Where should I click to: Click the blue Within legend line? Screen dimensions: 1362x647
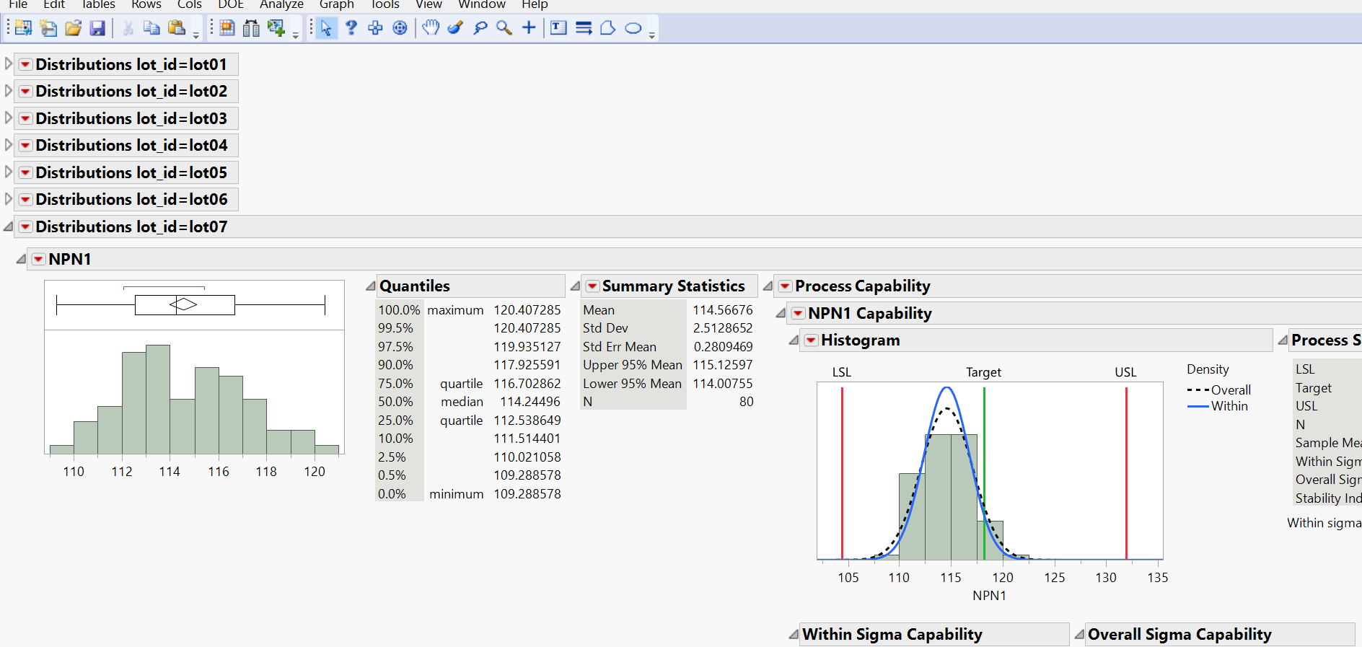point(1198,406)
